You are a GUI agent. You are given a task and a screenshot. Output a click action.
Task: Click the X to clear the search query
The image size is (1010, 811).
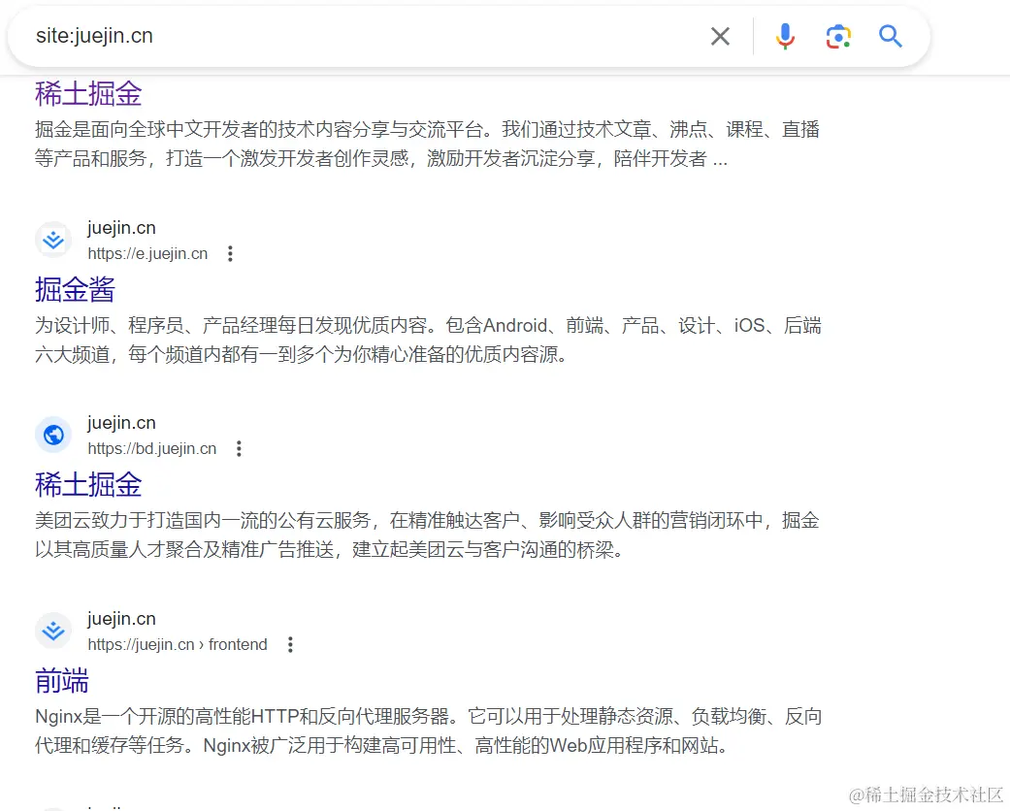721,36
